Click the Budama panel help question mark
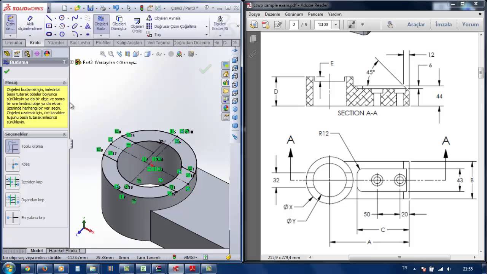 tap(64, 62)
